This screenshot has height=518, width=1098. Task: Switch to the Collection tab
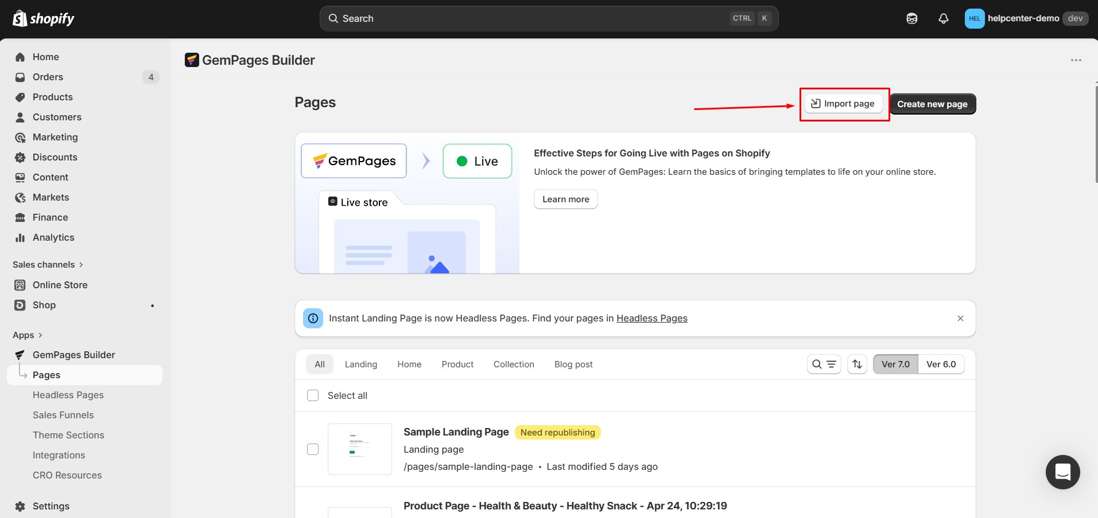[514, 364]
